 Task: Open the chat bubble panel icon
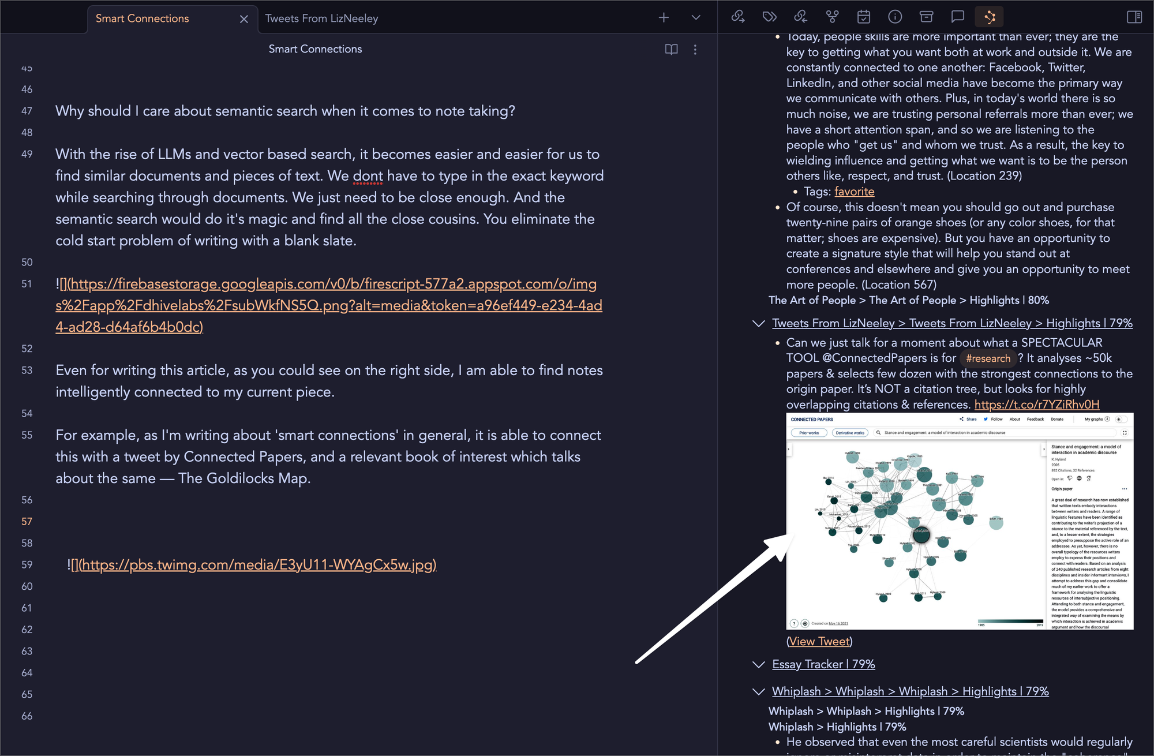coord(958,17)
